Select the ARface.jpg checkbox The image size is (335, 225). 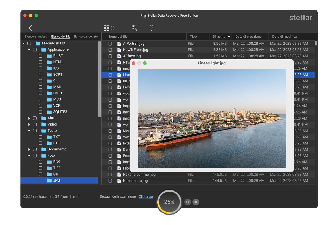coord(110,56)
